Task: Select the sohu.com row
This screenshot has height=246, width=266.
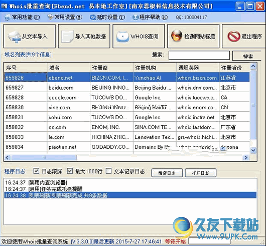Action: point(127,117)
